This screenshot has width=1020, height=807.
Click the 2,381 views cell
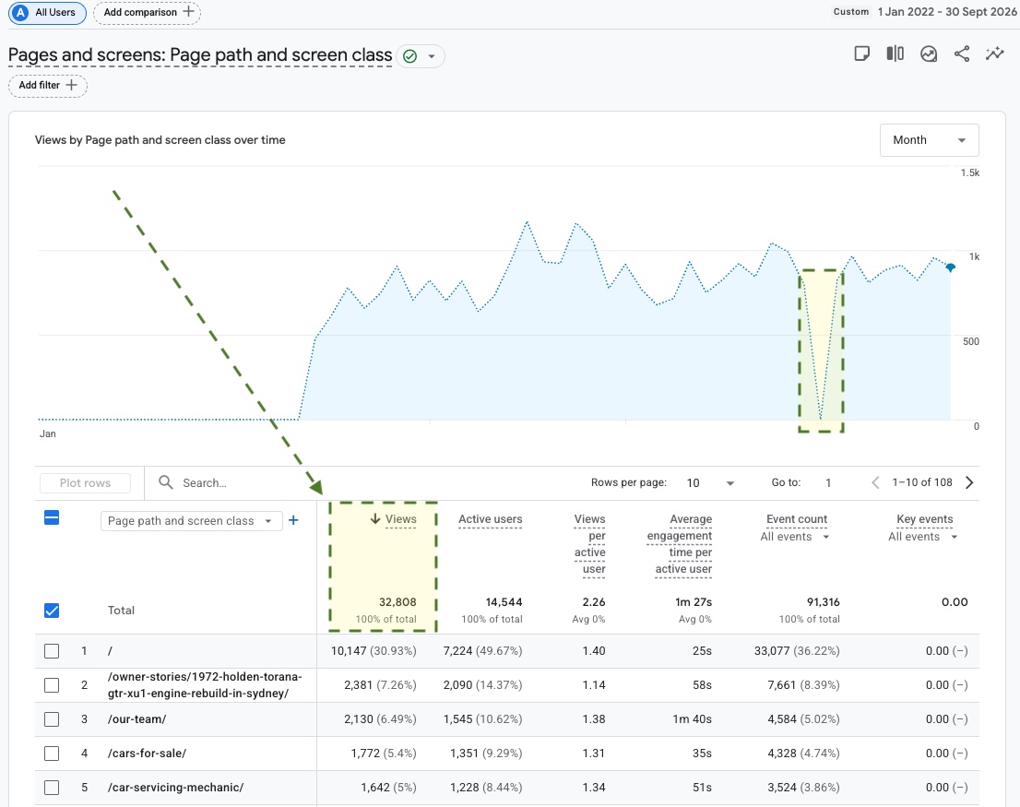pos(380,685)
